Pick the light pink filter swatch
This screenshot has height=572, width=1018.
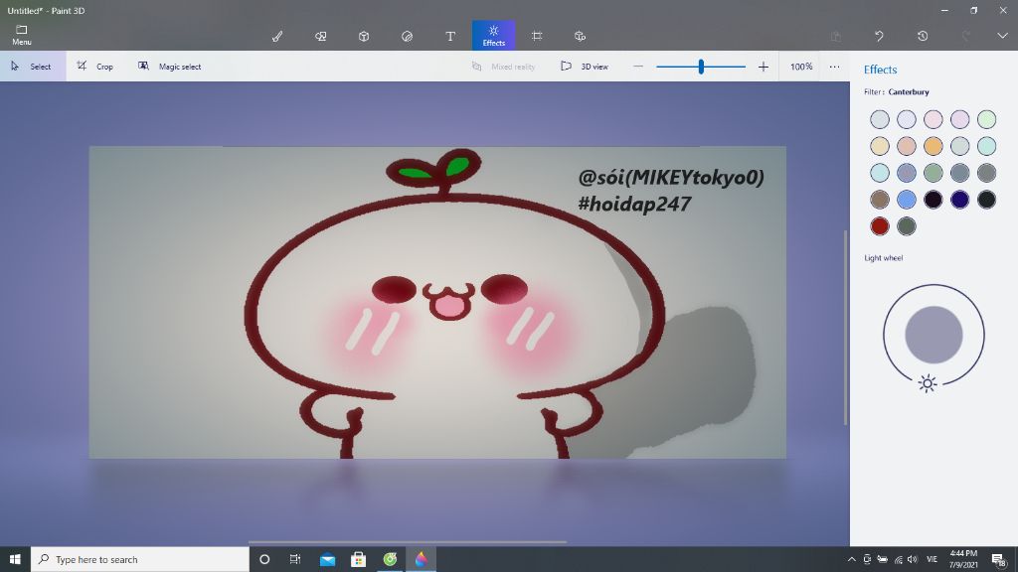point(933,119)
